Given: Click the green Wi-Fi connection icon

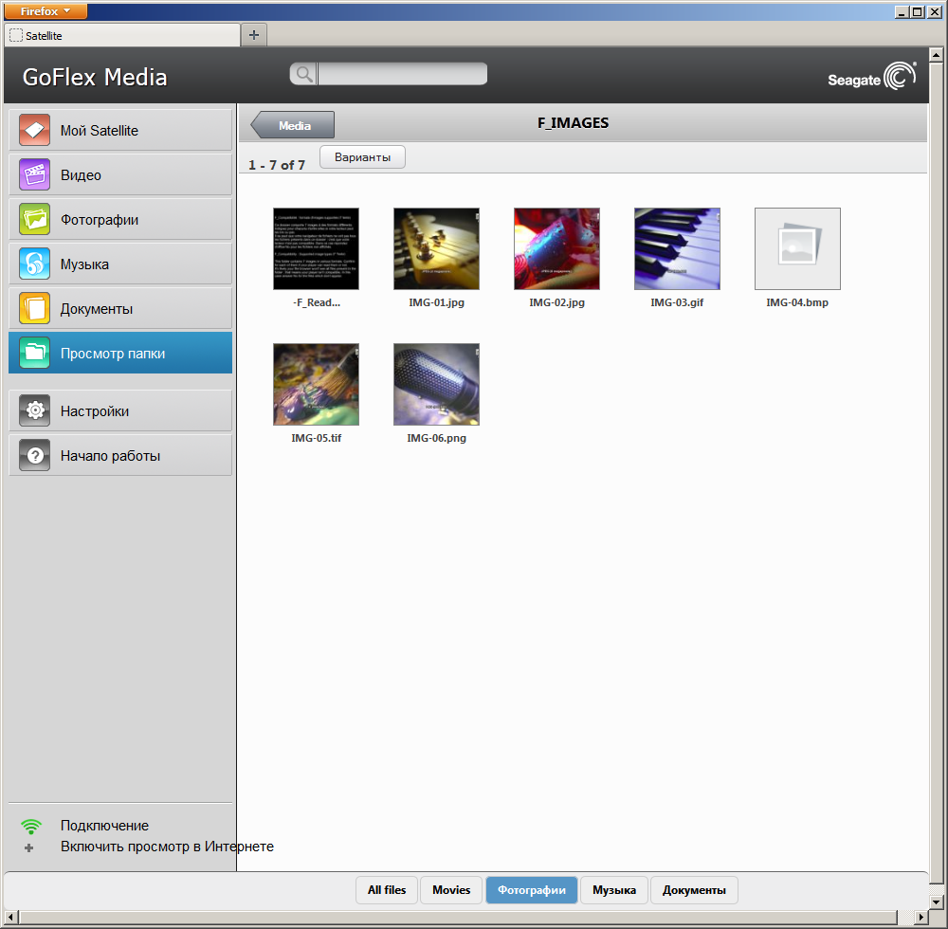Looking at the screenshot, I should point(31,826).
